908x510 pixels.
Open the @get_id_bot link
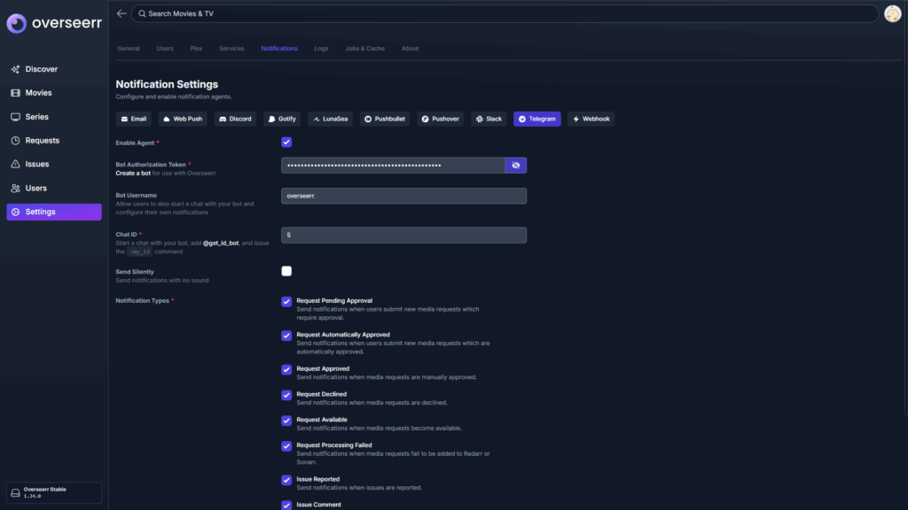221,243
